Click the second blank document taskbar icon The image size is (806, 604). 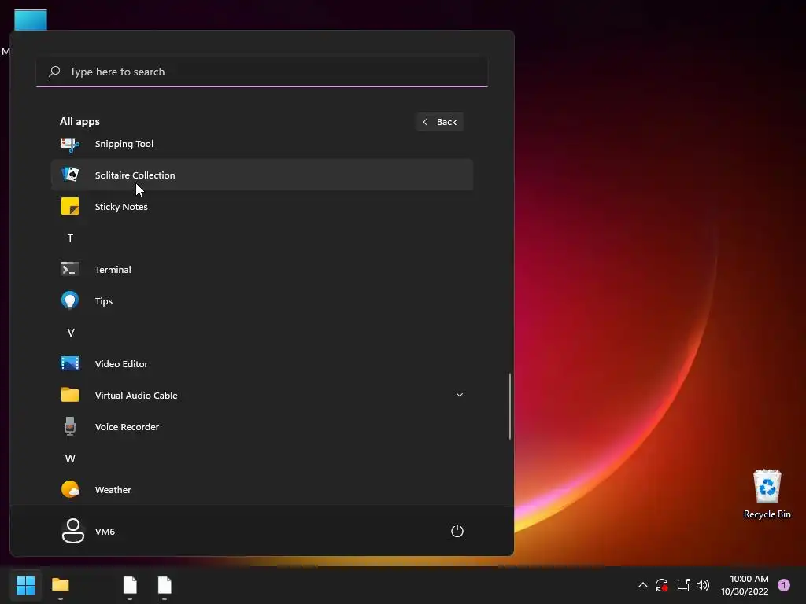coord(165,584)
